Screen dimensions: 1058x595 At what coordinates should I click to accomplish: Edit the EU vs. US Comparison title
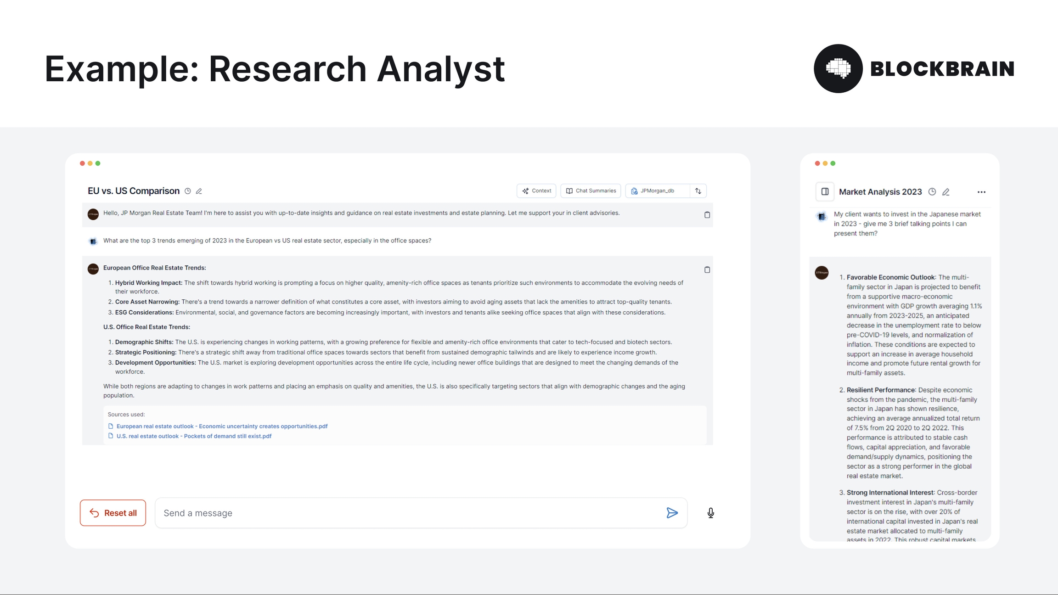(199, 191)
